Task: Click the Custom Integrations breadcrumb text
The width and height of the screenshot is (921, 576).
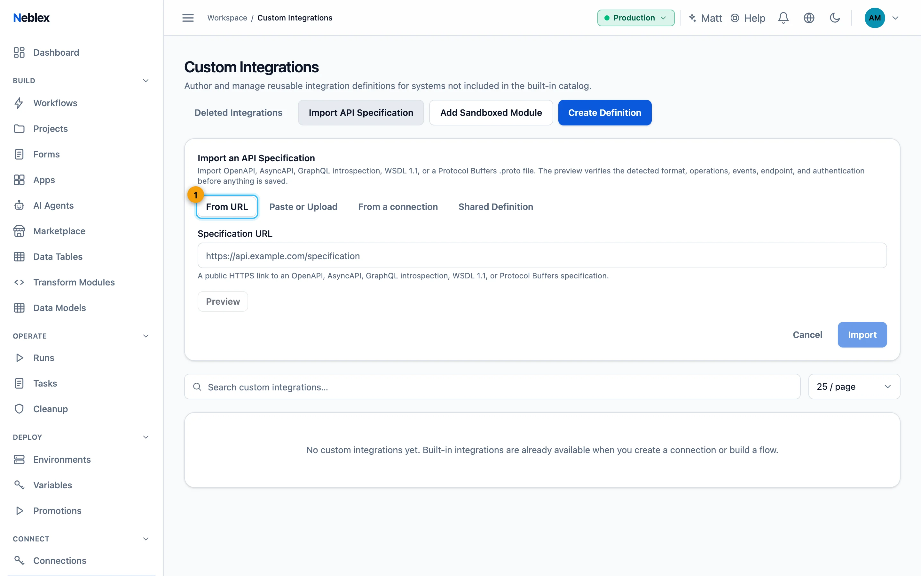Action: 295,18
